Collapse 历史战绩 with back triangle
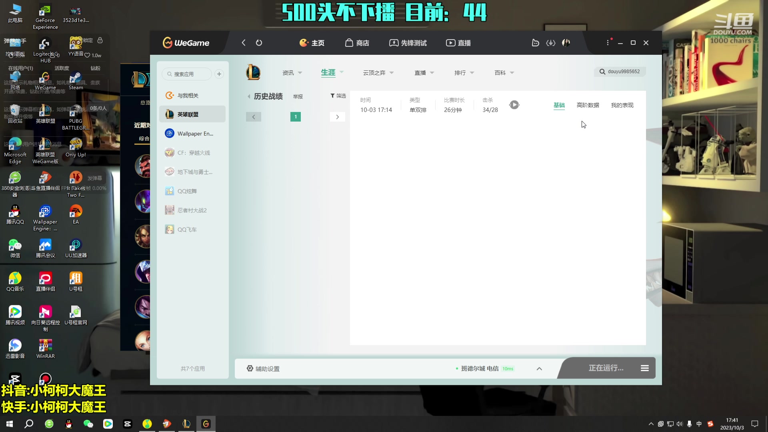The image size is (768, 432). [249, 96]
